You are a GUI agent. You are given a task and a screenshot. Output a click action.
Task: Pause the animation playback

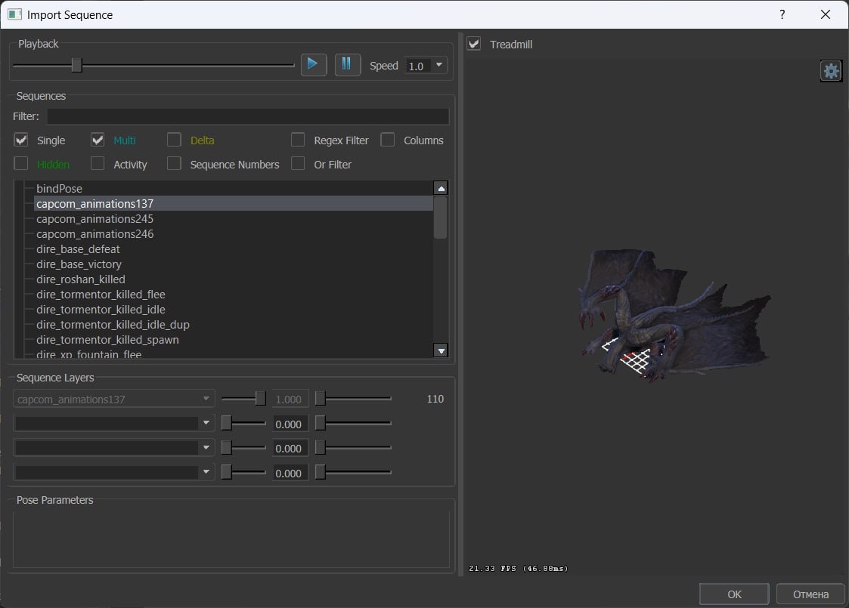[347, 64]
